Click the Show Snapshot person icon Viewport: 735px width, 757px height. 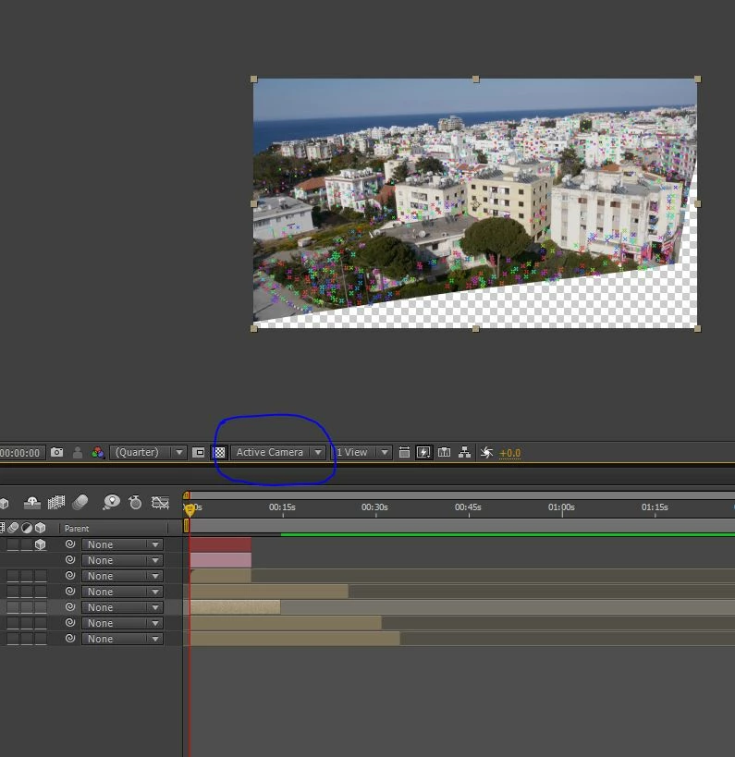click(78, 452)
